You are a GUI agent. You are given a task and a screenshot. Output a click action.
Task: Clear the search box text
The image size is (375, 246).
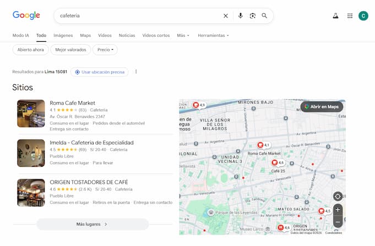tap(225, 16)
